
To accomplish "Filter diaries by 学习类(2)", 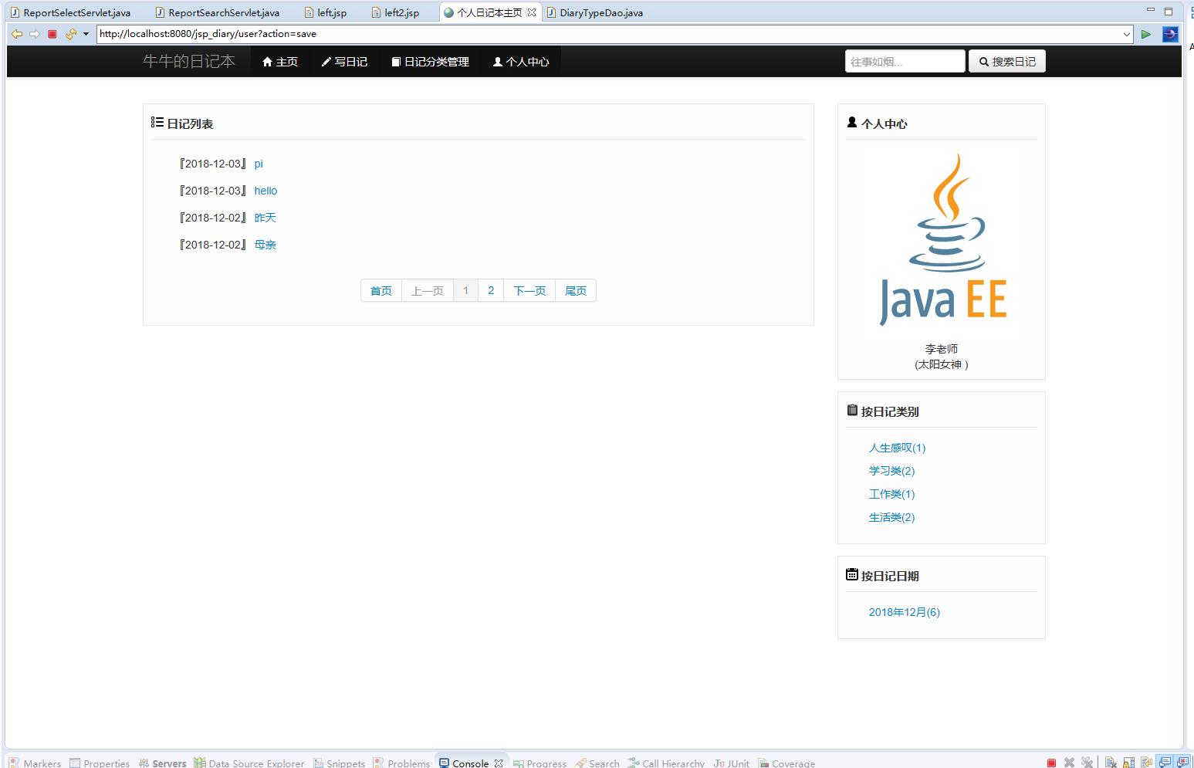I will point(891,471).
